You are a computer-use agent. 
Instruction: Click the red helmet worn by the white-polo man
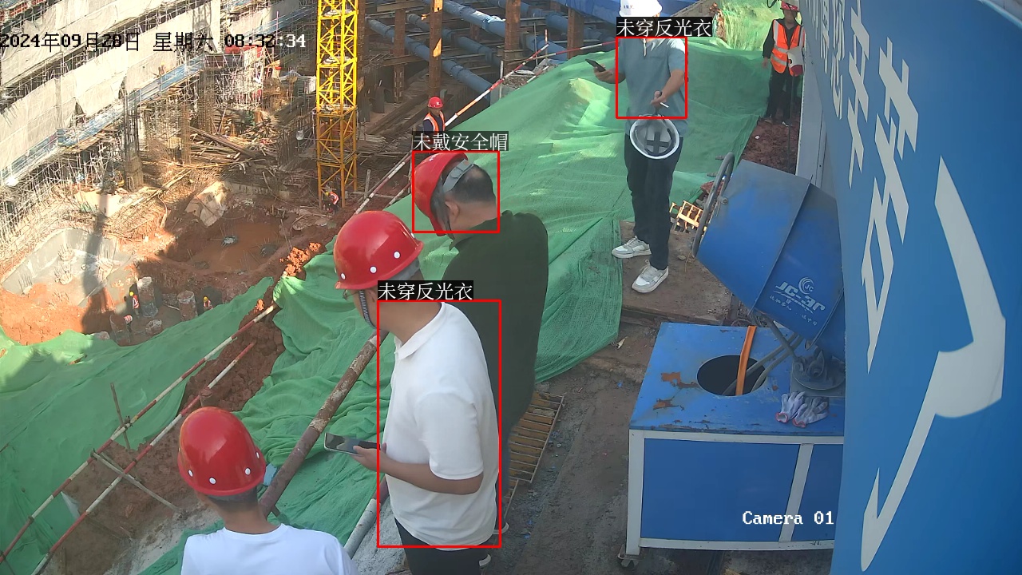point(376,248)
